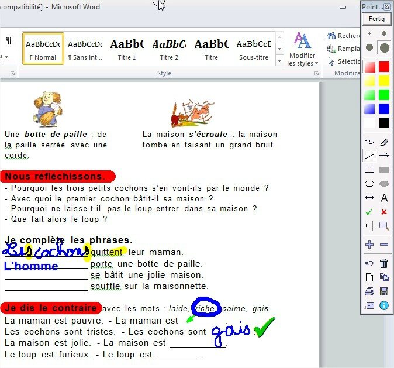This screenshot has width=394, height=368.
Task: Select the smallest pen size dot
Action: [369, 34]
